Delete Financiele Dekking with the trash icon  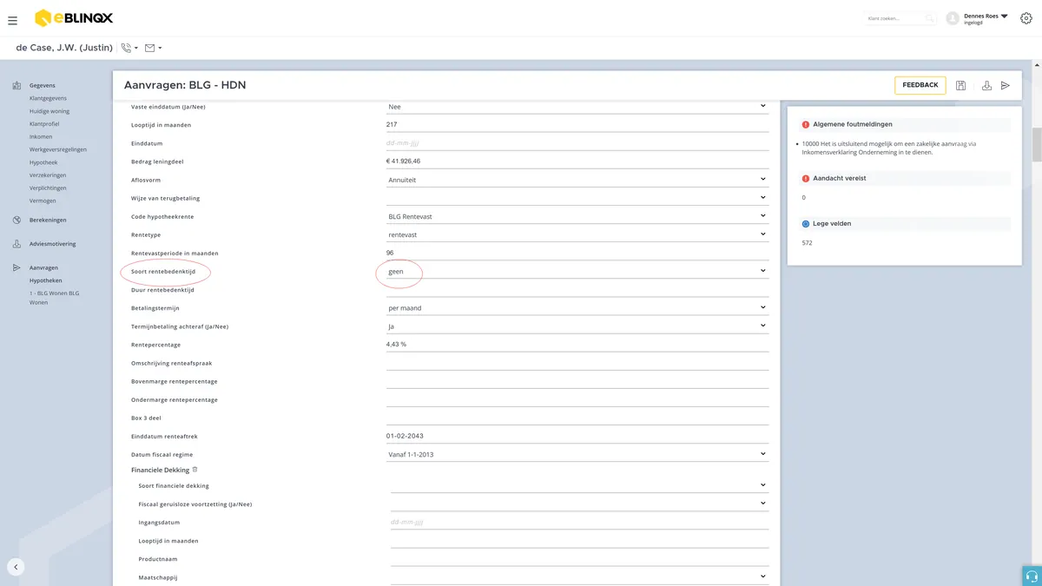click(x=195, y=470)
